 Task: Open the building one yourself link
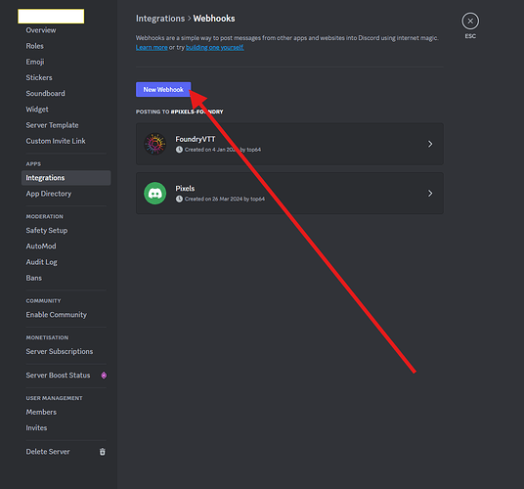(215, 48)
